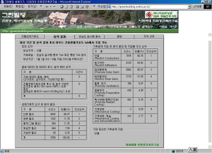Open the Back button history dropdown arrow
212x154 pixels.
51,7
